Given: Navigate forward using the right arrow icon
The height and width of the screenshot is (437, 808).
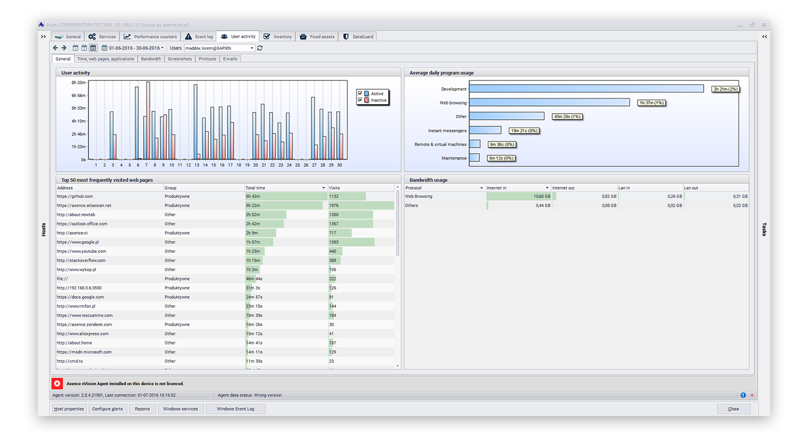Looking at the screenshot, I should [64, 48].
